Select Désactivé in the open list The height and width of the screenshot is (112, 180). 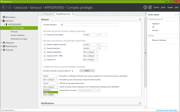(50, 90)
